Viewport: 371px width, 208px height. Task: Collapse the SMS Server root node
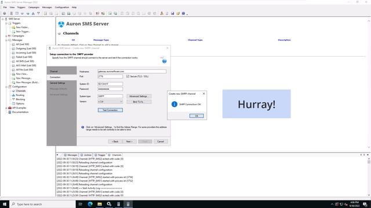point(2,19)
